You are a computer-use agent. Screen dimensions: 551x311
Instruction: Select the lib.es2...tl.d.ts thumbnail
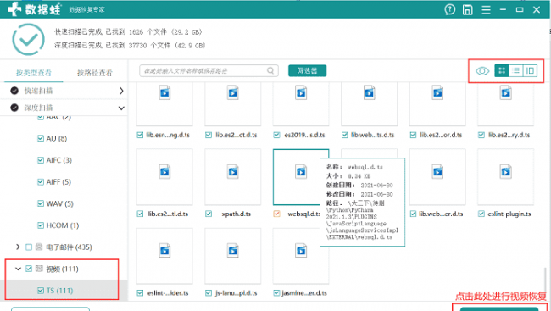164,177
